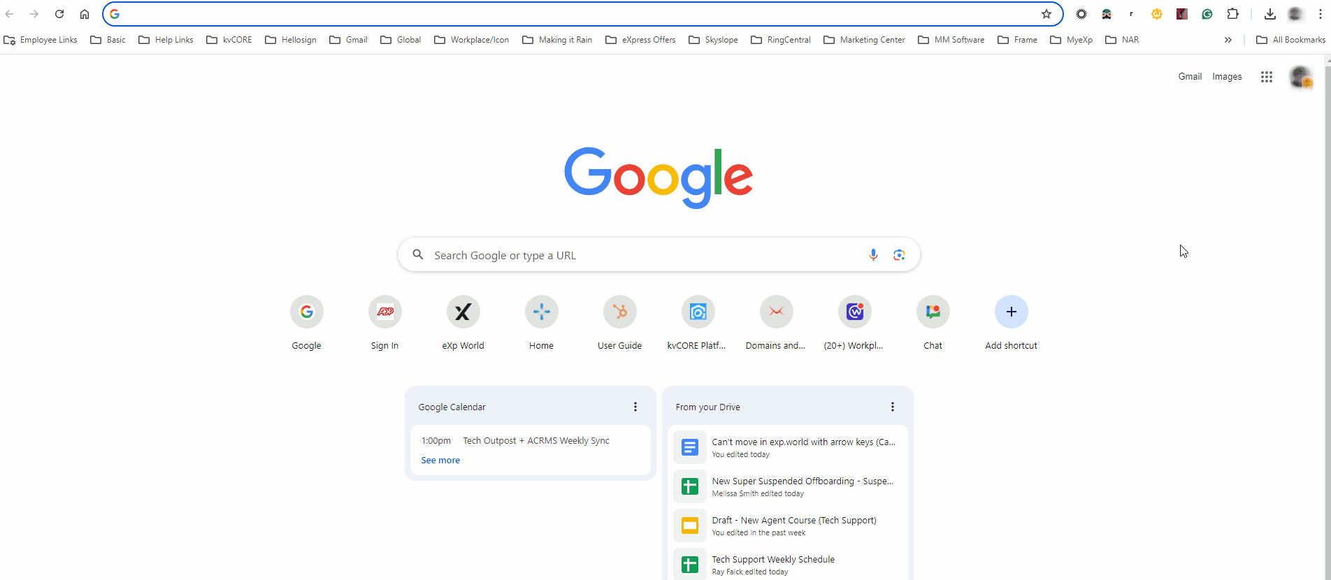Open the MyeXp bookmark folder

point(1072,40)
